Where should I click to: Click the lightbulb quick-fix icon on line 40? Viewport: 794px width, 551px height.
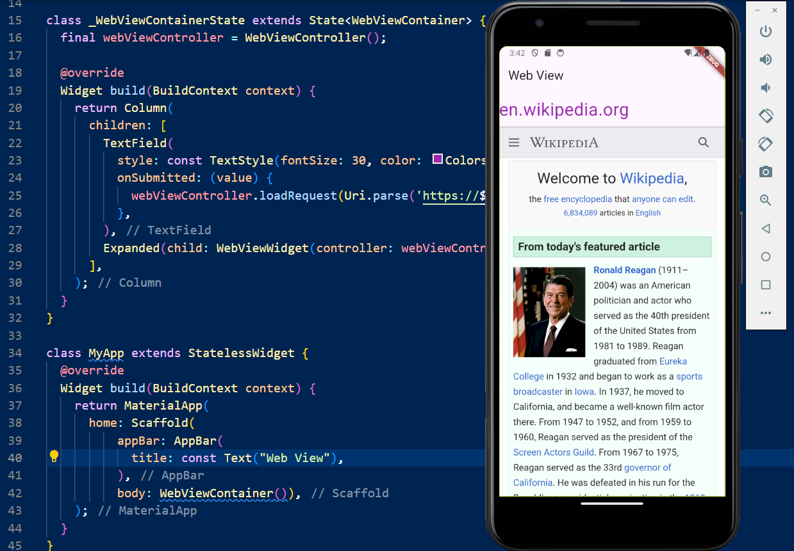click(54, 457)
